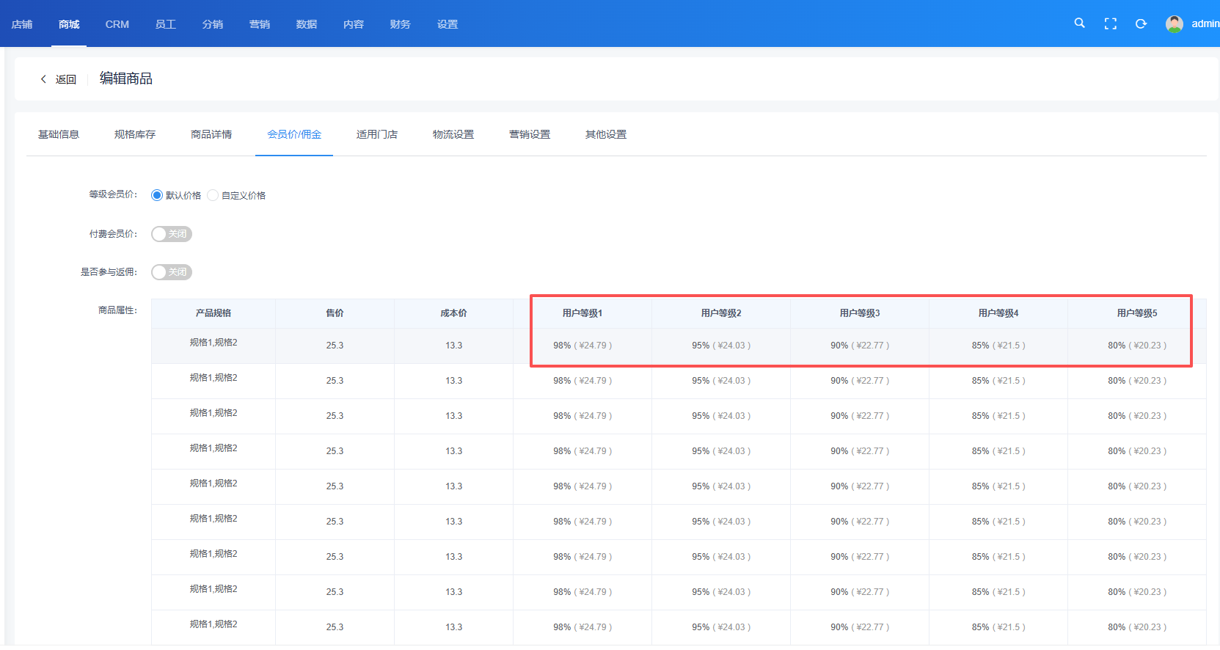Click the refresh page icon

point(1141,24)
